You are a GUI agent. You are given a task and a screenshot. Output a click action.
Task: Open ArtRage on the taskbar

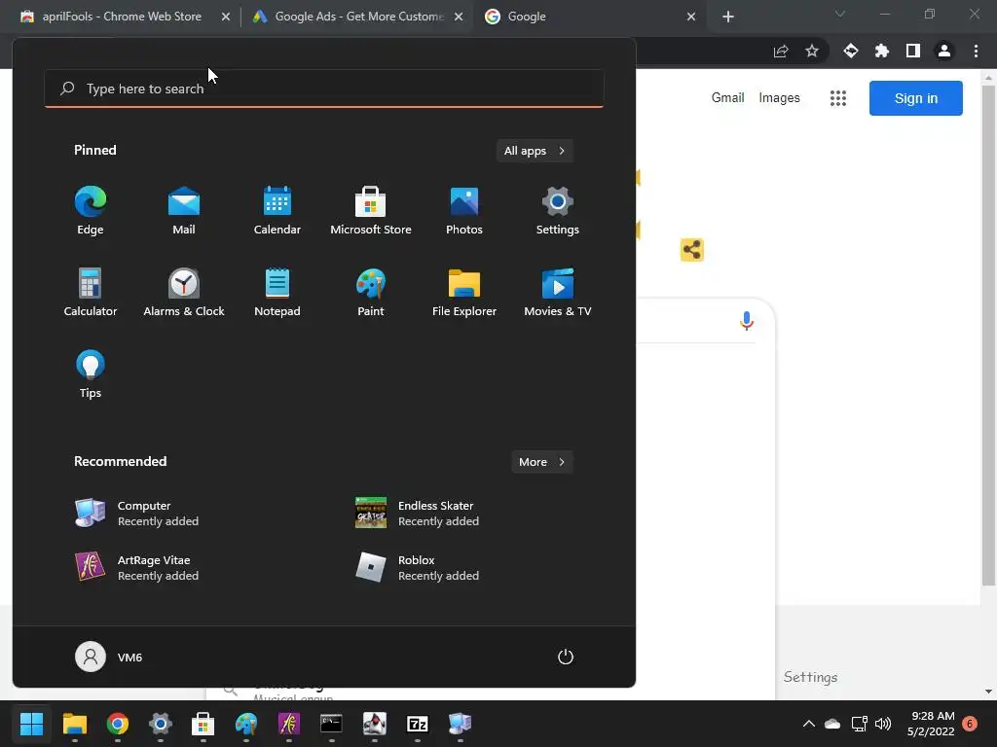pos(288,724)
